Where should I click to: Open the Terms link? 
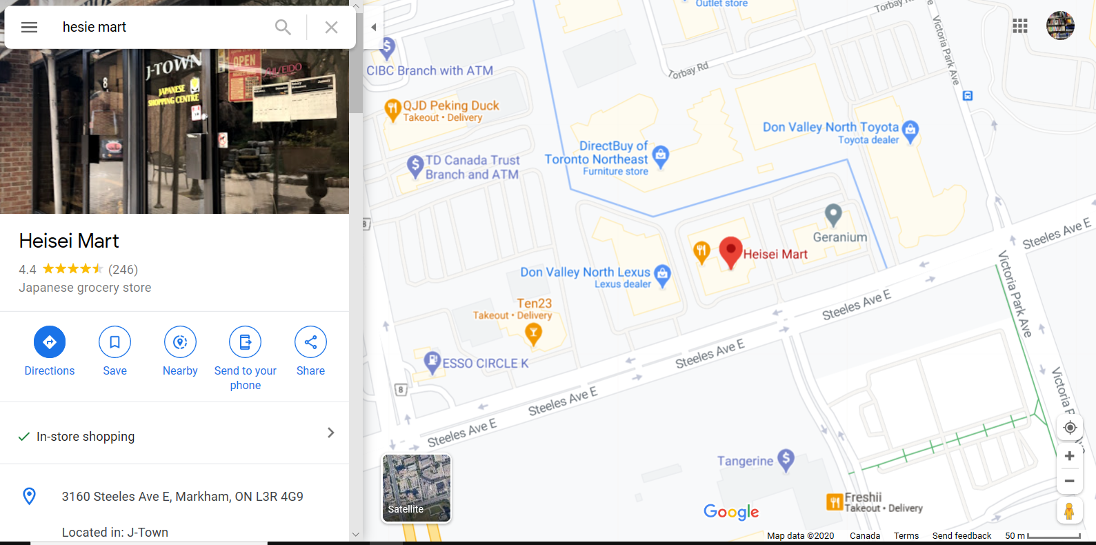coord(906,536)
